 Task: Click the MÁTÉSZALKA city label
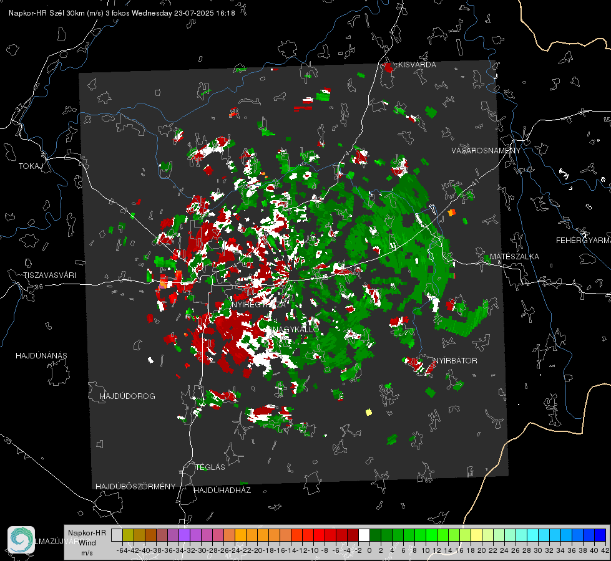[x=514, y=257]
